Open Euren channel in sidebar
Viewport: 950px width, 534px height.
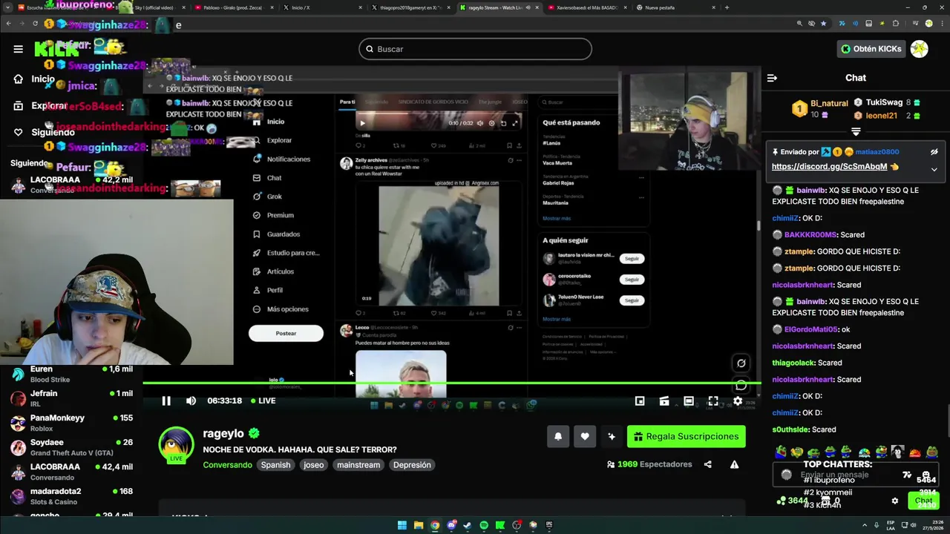click(71, 374)
